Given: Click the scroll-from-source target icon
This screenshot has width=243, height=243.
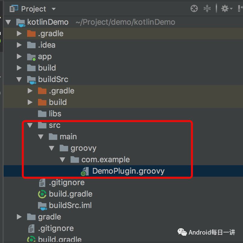Looking at the screenshot, I should tap(194, 8).
